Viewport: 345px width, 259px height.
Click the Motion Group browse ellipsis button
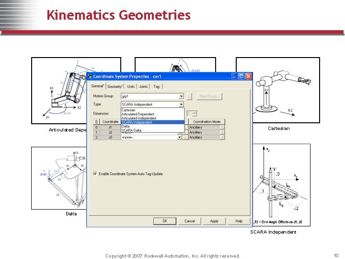189,96
